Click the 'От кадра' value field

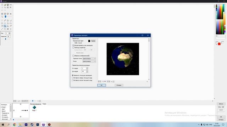click(84, 68)
